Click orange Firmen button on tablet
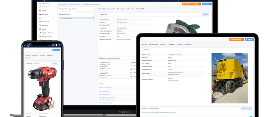 coord(236,39)
